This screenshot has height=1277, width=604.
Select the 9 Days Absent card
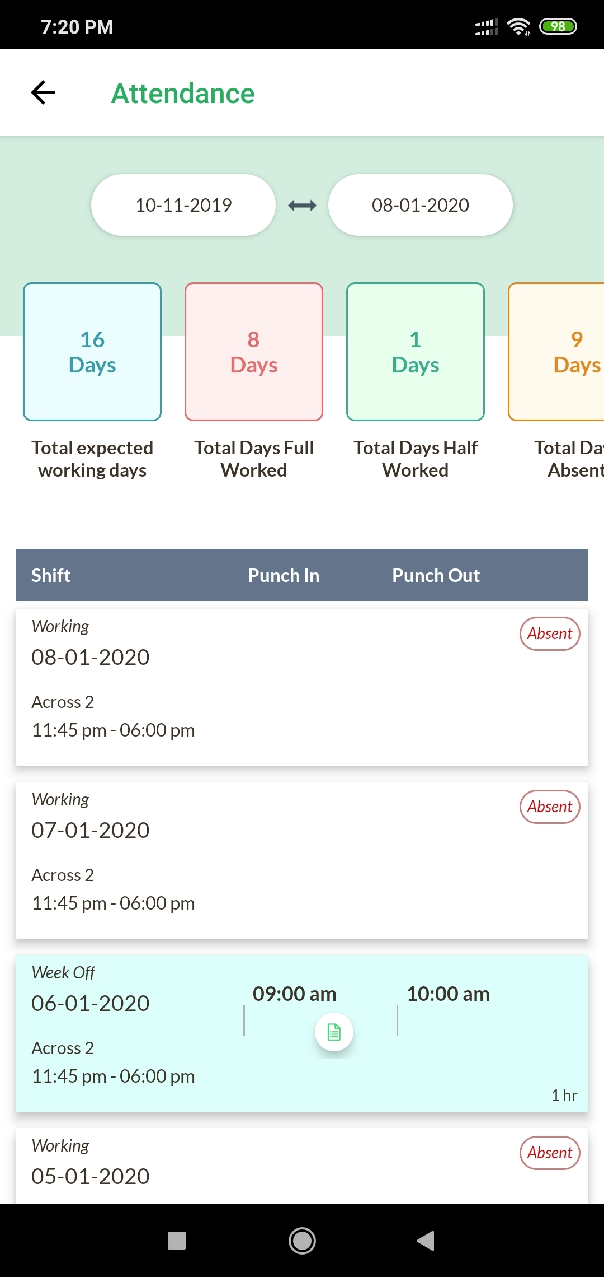559,352
